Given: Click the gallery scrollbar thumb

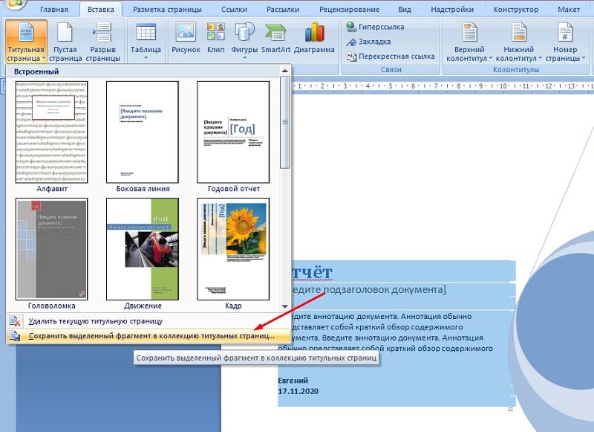Looking at the screenshot, I should coord(285,122).
